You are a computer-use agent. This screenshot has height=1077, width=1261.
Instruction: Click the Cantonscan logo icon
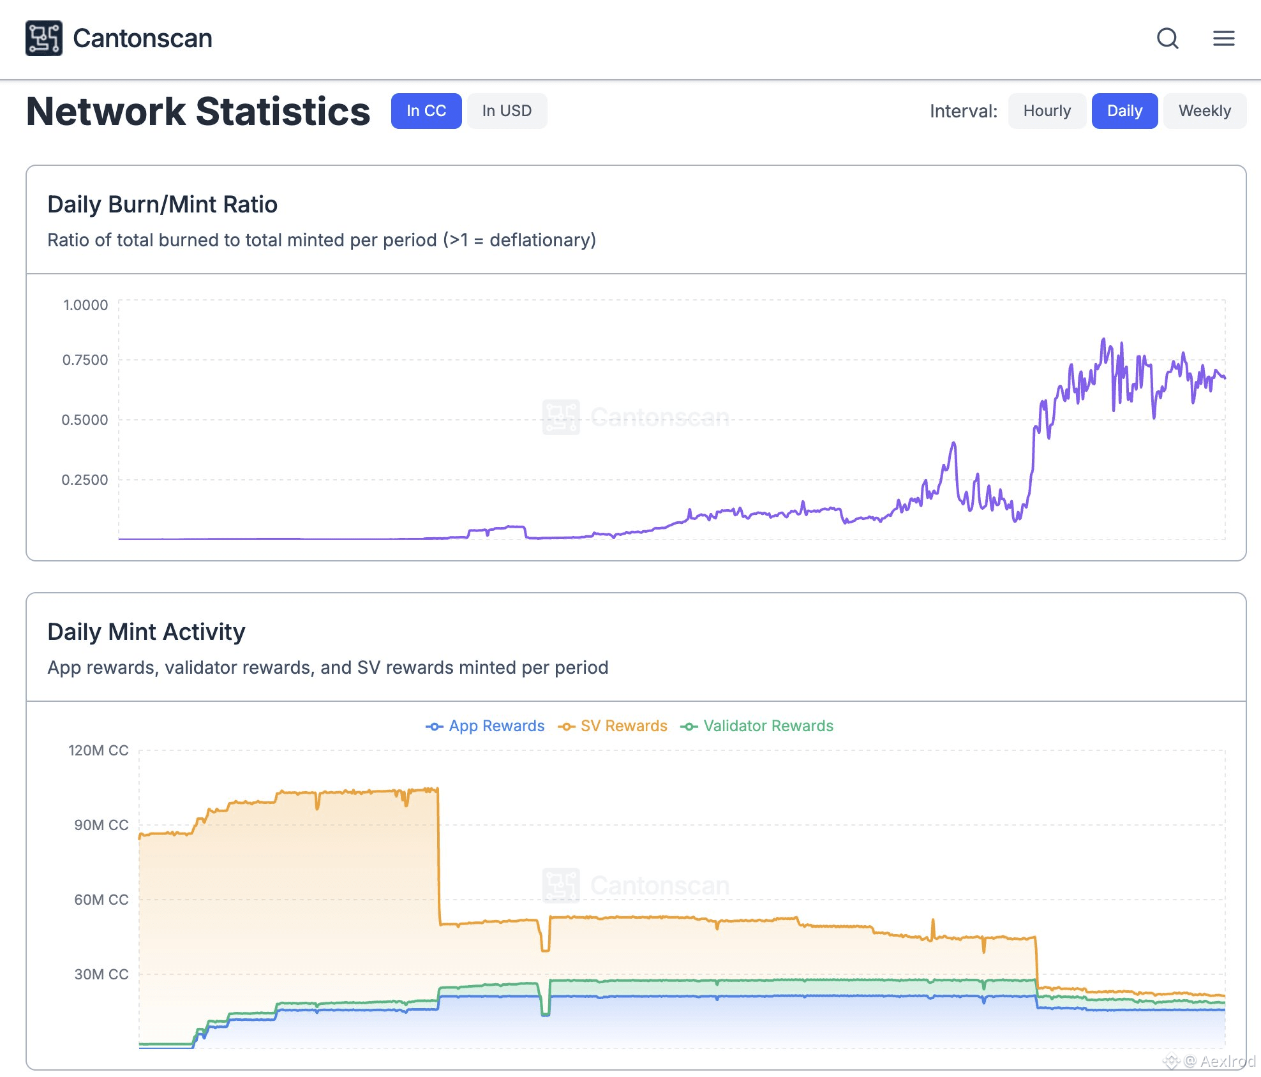click(44, 38)
